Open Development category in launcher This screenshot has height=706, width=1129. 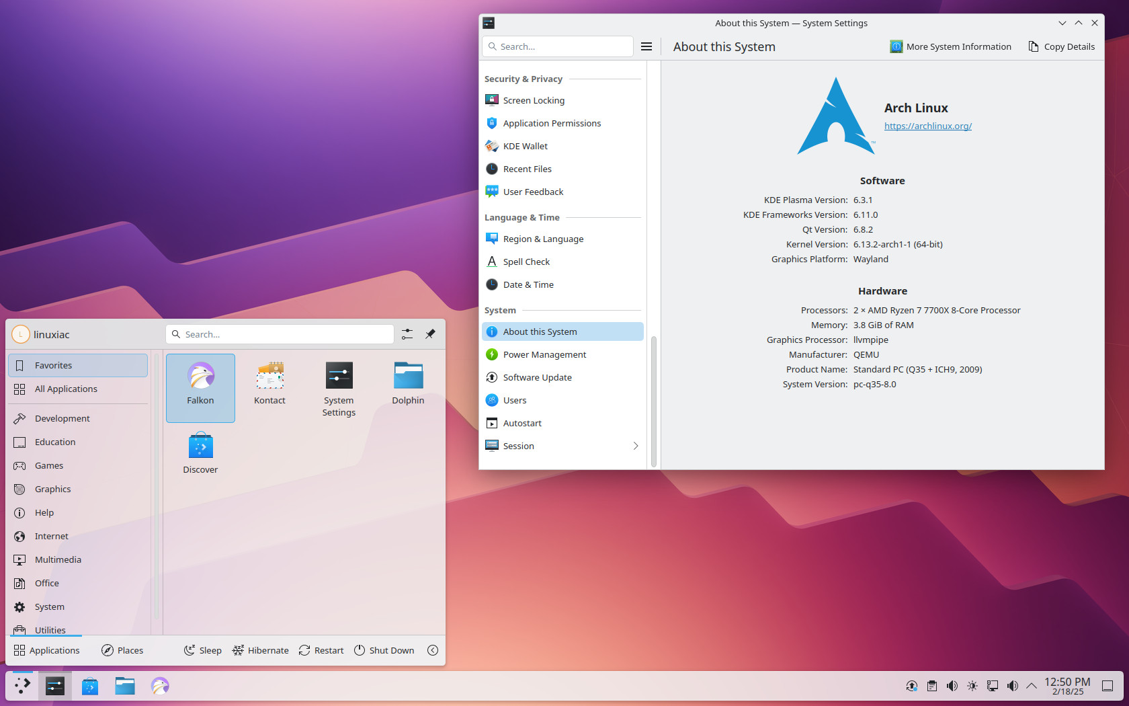pyautogui.click(x=78, y=418)
